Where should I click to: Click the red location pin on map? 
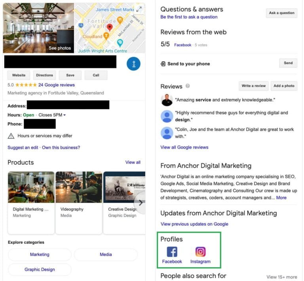[x=110, y=28]
